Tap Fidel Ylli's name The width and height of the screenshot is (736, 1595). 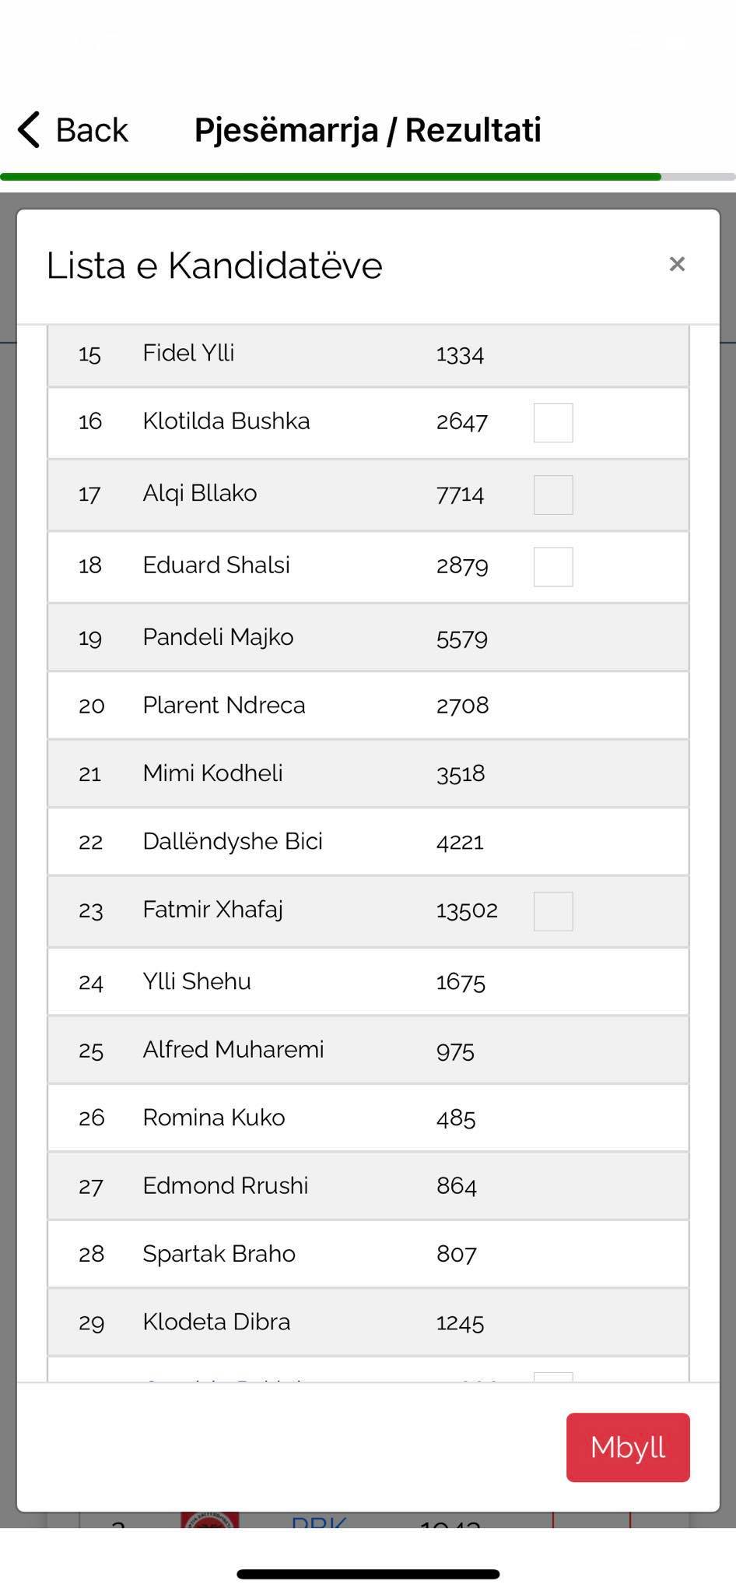188,353
